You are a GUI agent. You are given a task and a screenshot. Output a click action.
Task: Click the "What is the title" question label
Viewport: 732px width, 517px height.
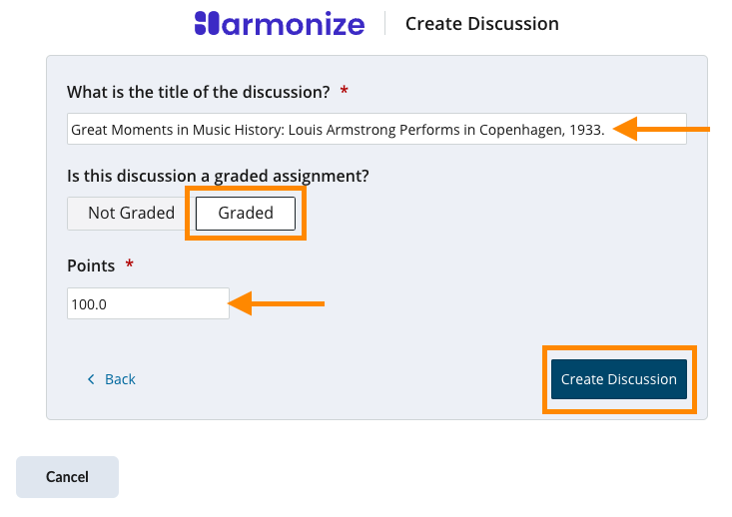(198, 92)
